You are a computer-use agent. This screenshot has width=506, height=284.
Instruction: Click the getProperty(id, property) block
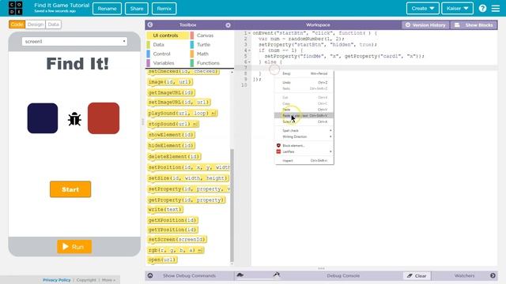tap(186, 200)
